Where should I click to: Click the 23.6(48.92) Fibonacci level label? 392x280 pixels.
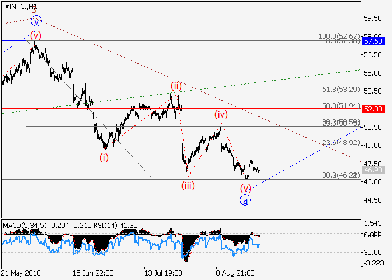pyautogui.click(x=340, y=143)
